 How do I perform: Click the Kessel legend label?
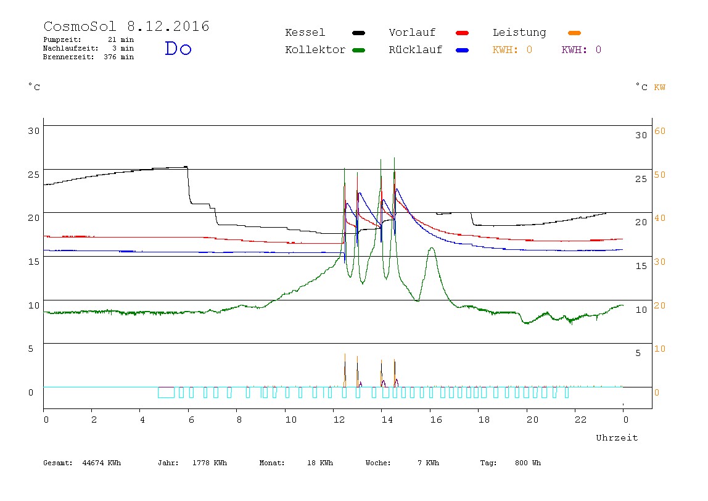pos(305,33)
